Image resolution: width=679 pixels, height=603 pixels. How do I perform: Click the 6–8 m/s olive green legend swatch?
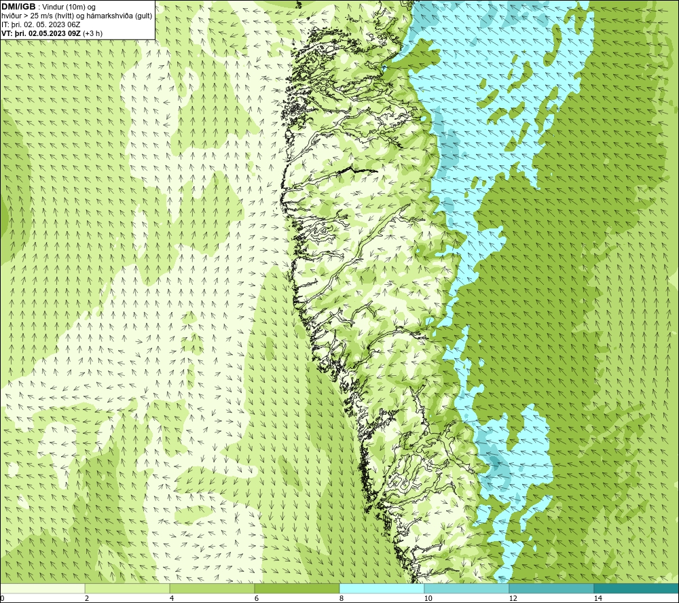pyautogui.click(x=297, y=589)
